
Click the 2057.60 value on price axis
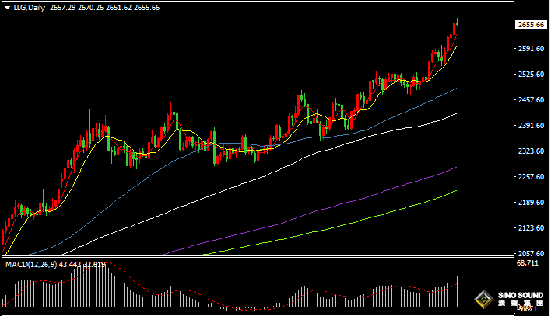pyautogui.click(x=529, y=254)
